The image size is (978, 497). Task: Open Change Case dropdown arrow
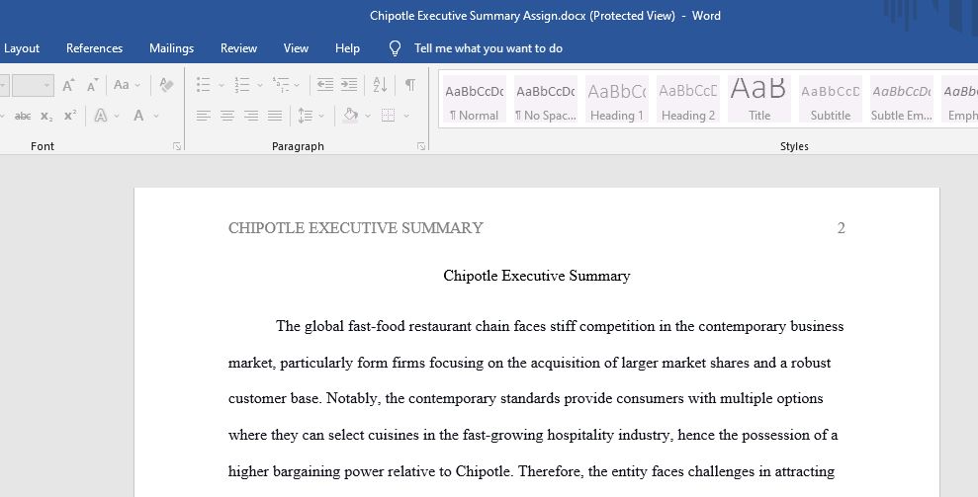pos(137,85)
